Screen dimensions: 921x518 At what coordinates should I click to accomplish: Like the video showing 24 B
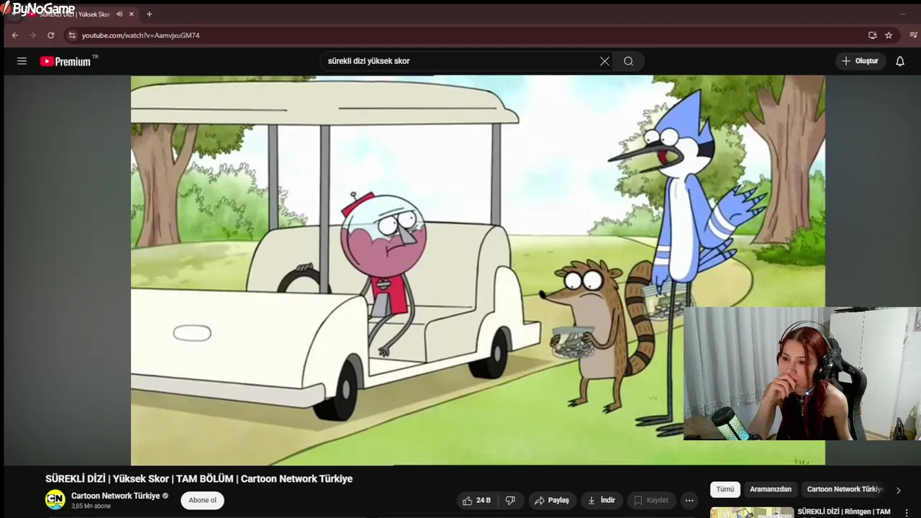click(x=476, y=500)
